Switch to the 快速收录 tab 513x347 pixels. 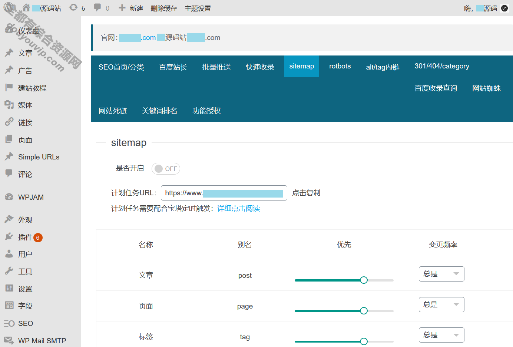[x=260, y=67]
